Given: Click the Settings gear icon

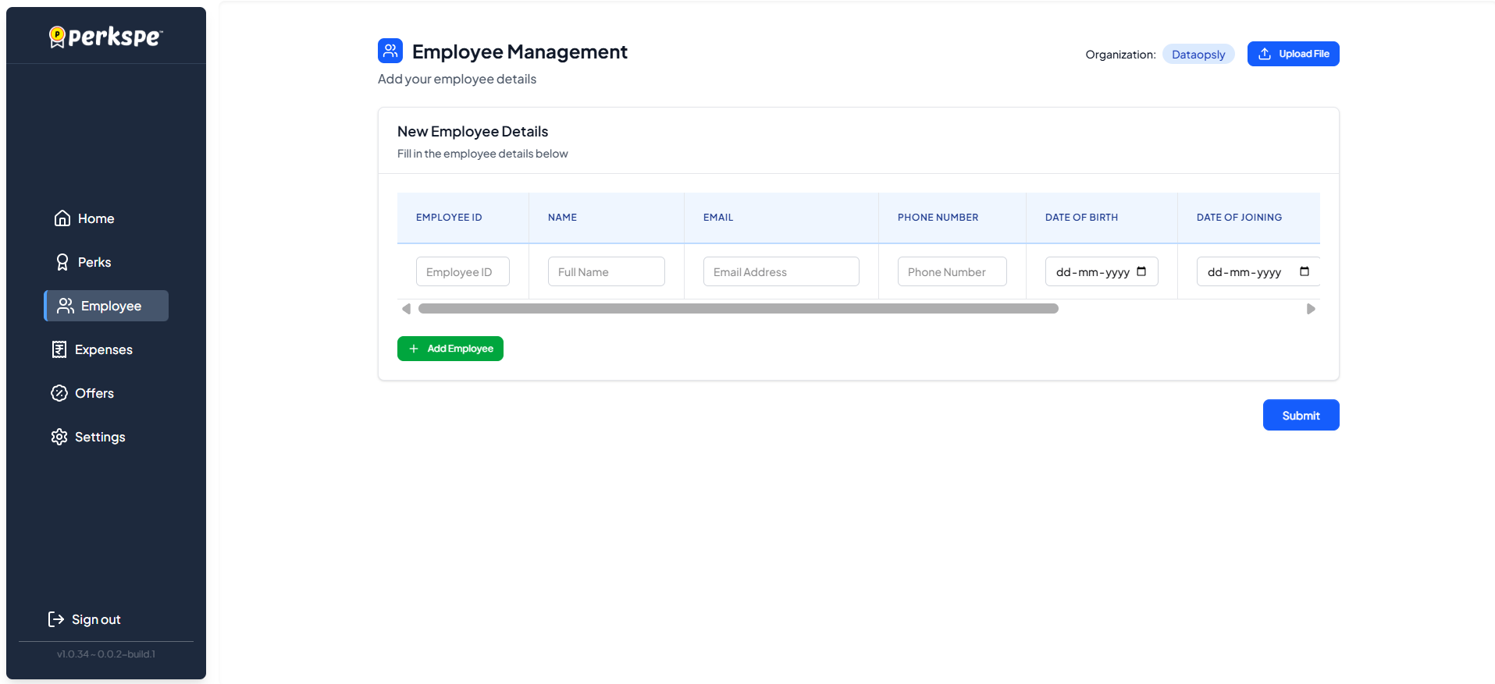Looking at the screenshot, I should pos(59,437).
